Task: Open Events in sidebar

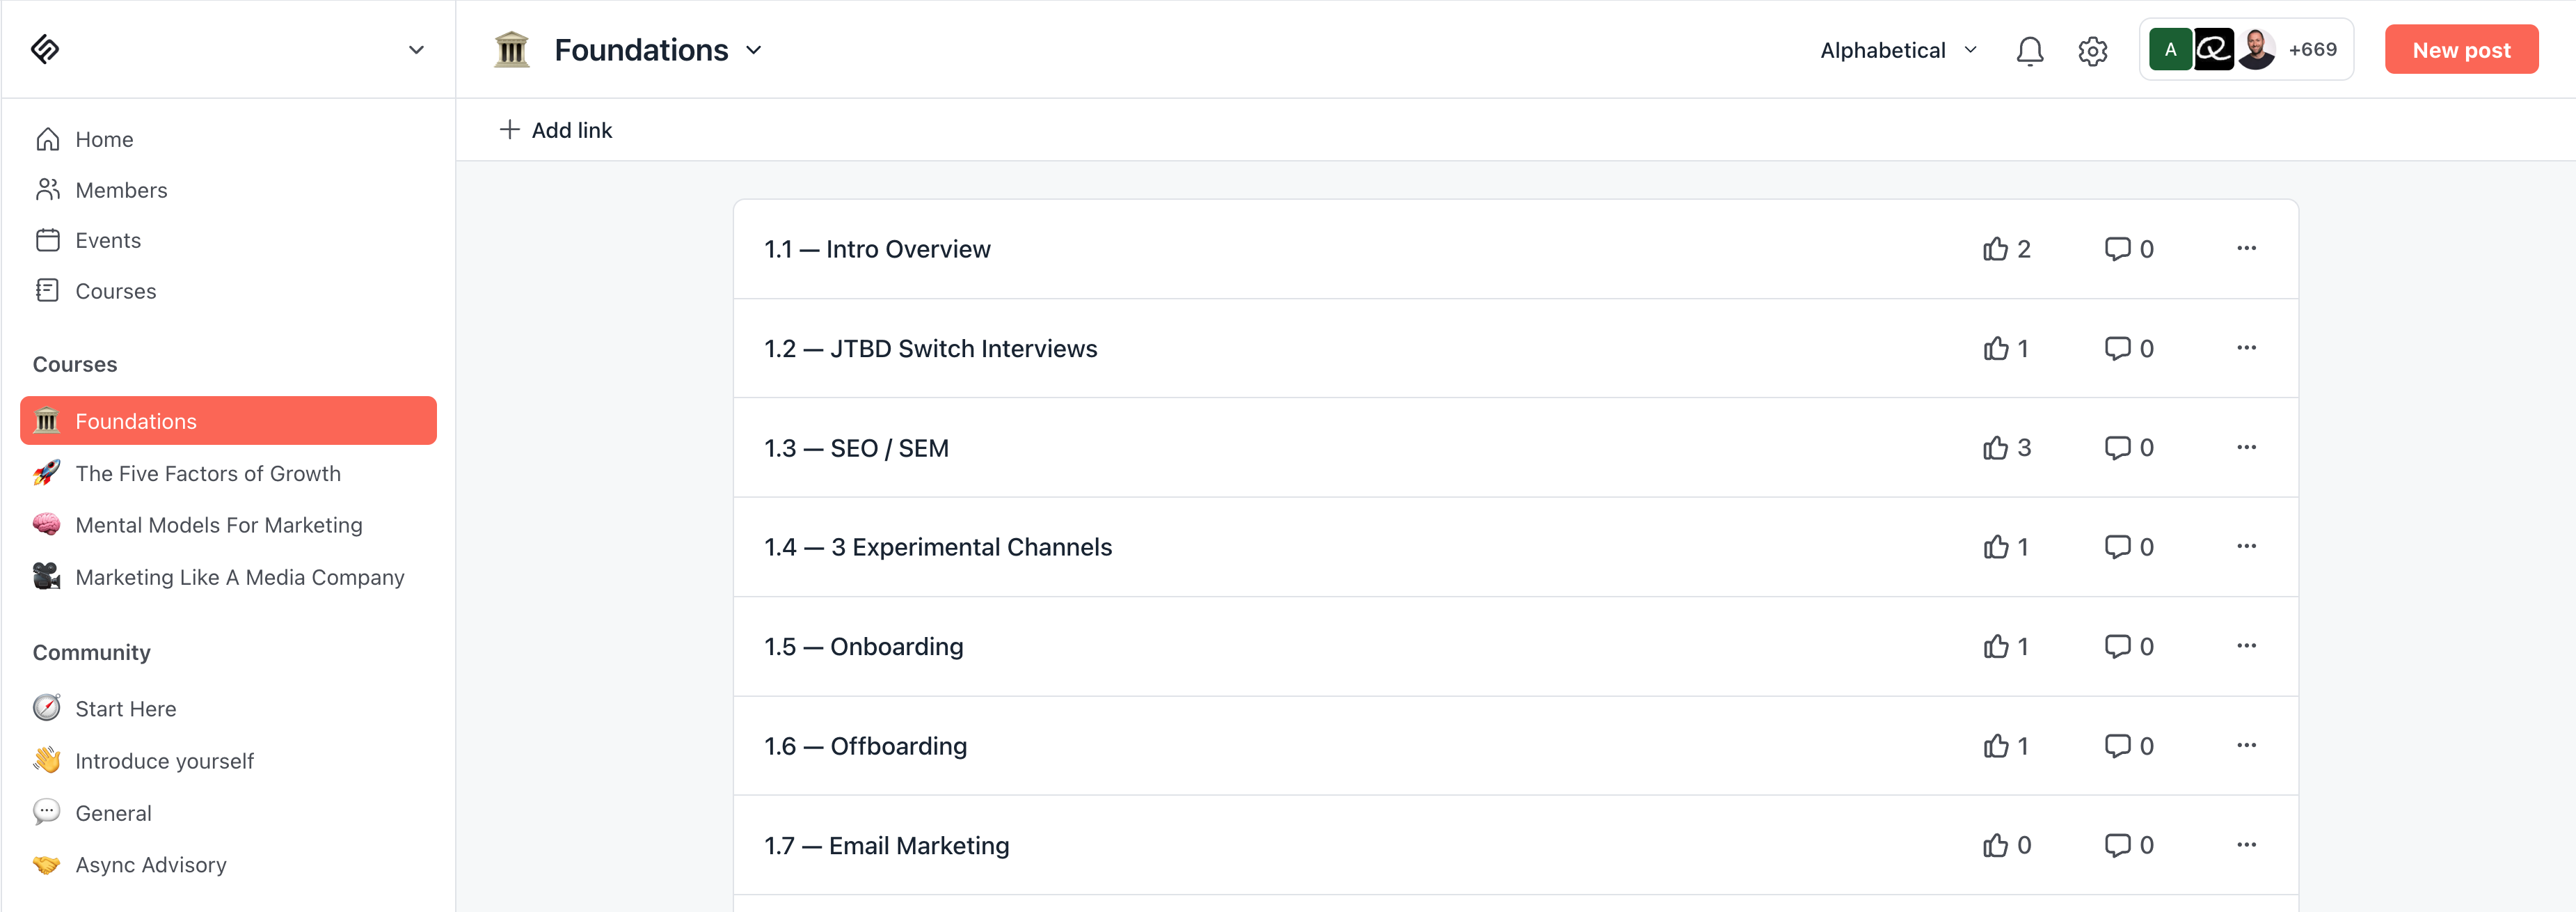Action: 108,241
